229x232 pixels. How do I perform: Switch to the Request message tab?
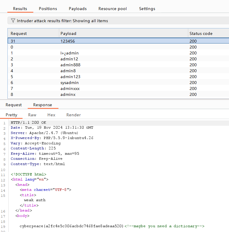[x=14, y=105]
